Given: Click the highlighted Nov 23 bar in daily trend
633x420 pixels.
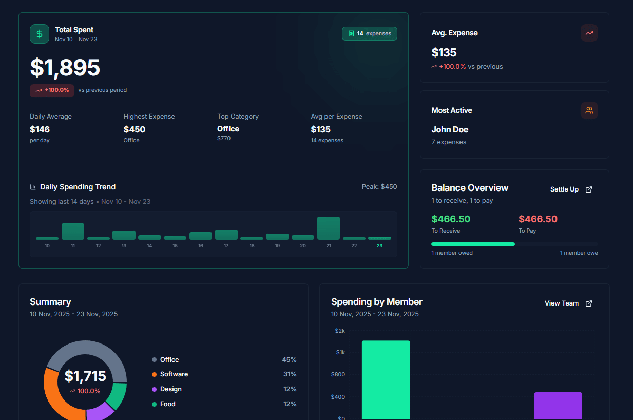Looking at the screenshot, I should (x=379, y=237).
